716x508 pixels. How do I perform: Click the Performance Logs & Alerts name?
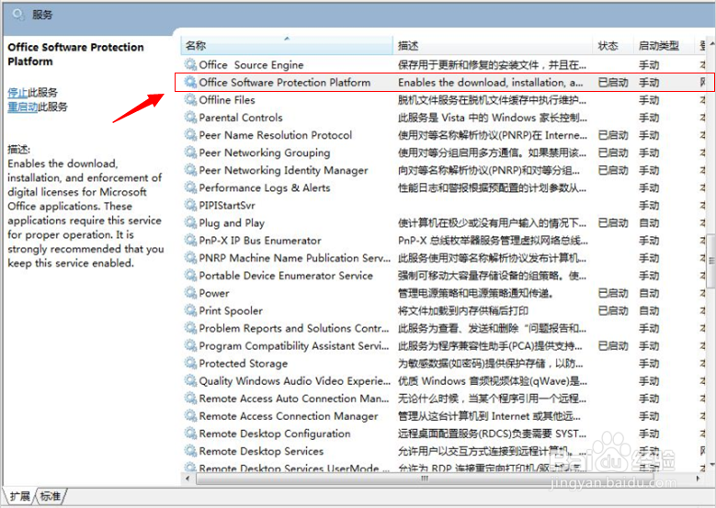[265, 188]
